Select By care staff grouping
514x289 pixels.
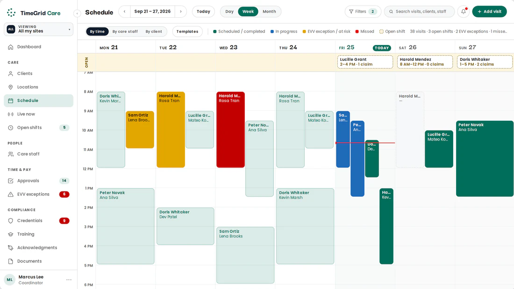point(125,31)
